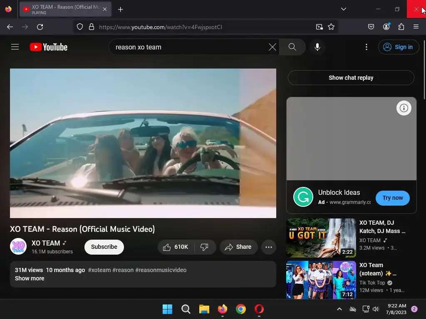The height and width of the screenshot is (319, 426).
Task: Go back with browser back arrow
Action: point(10,27)
